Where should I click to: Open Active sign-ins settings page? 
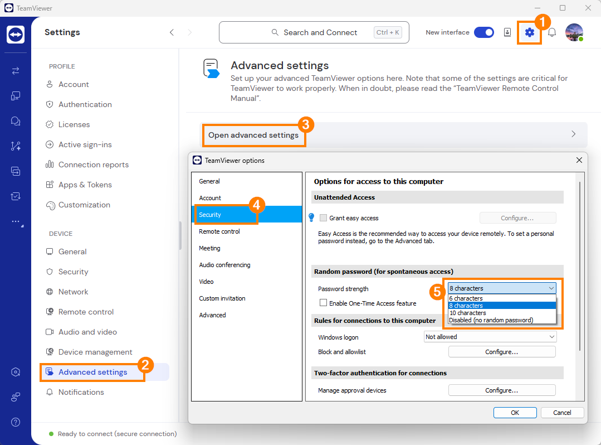79,144
